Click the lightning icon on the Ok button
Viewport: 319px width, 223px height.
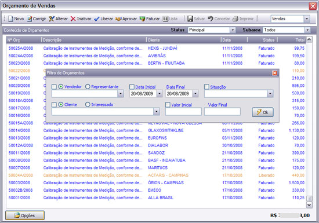[x=259, y=112]
